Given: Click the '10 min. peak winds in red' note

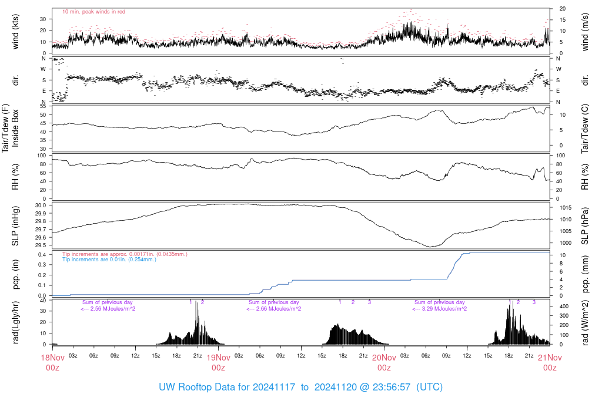Looking at the screenshot, I should point(93,12).
